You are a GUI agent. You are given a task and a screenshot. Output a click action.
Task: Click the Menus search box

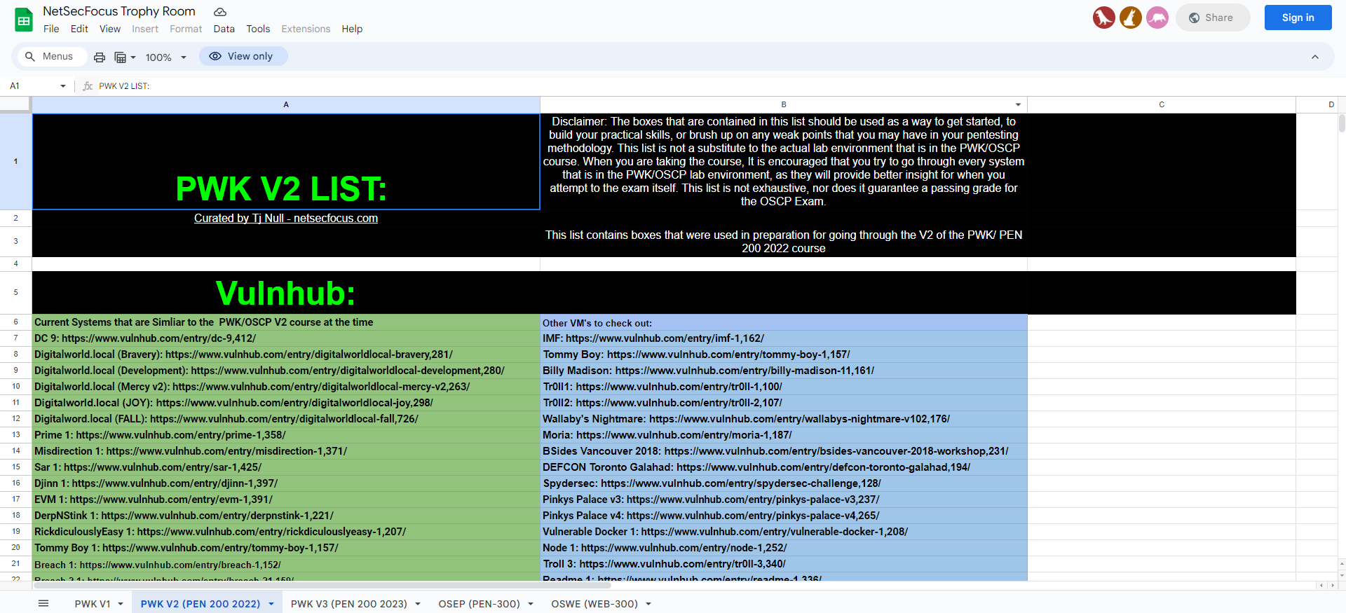(x=52, y=56)
